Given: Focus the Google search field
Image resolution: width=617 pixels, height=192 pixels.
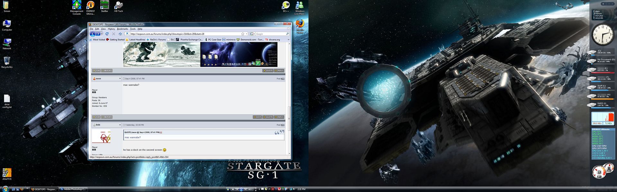Looking at the screenshot, I should click(270, 34).
